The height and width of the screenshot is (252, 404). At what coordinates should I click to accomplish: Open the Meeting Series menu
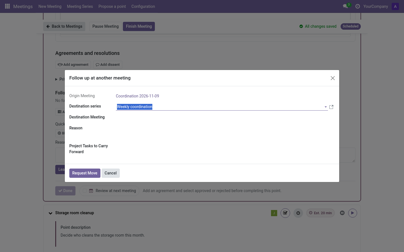(80, 6)
